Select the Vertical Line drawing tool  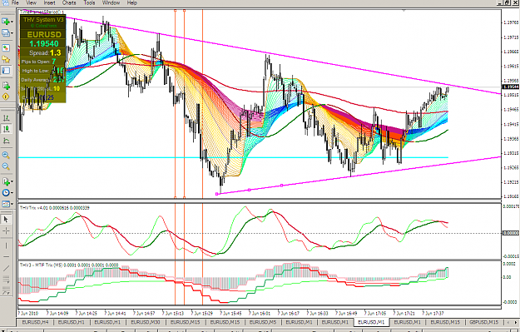[6, 245]
